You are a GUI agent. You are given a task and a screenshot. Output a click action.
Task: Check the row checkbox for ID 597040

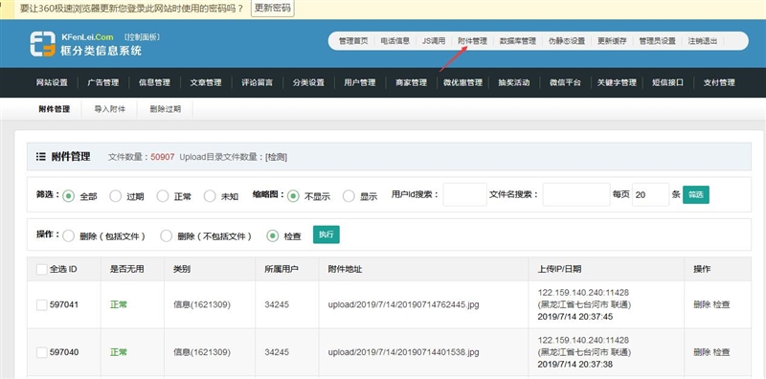(42, 352)
